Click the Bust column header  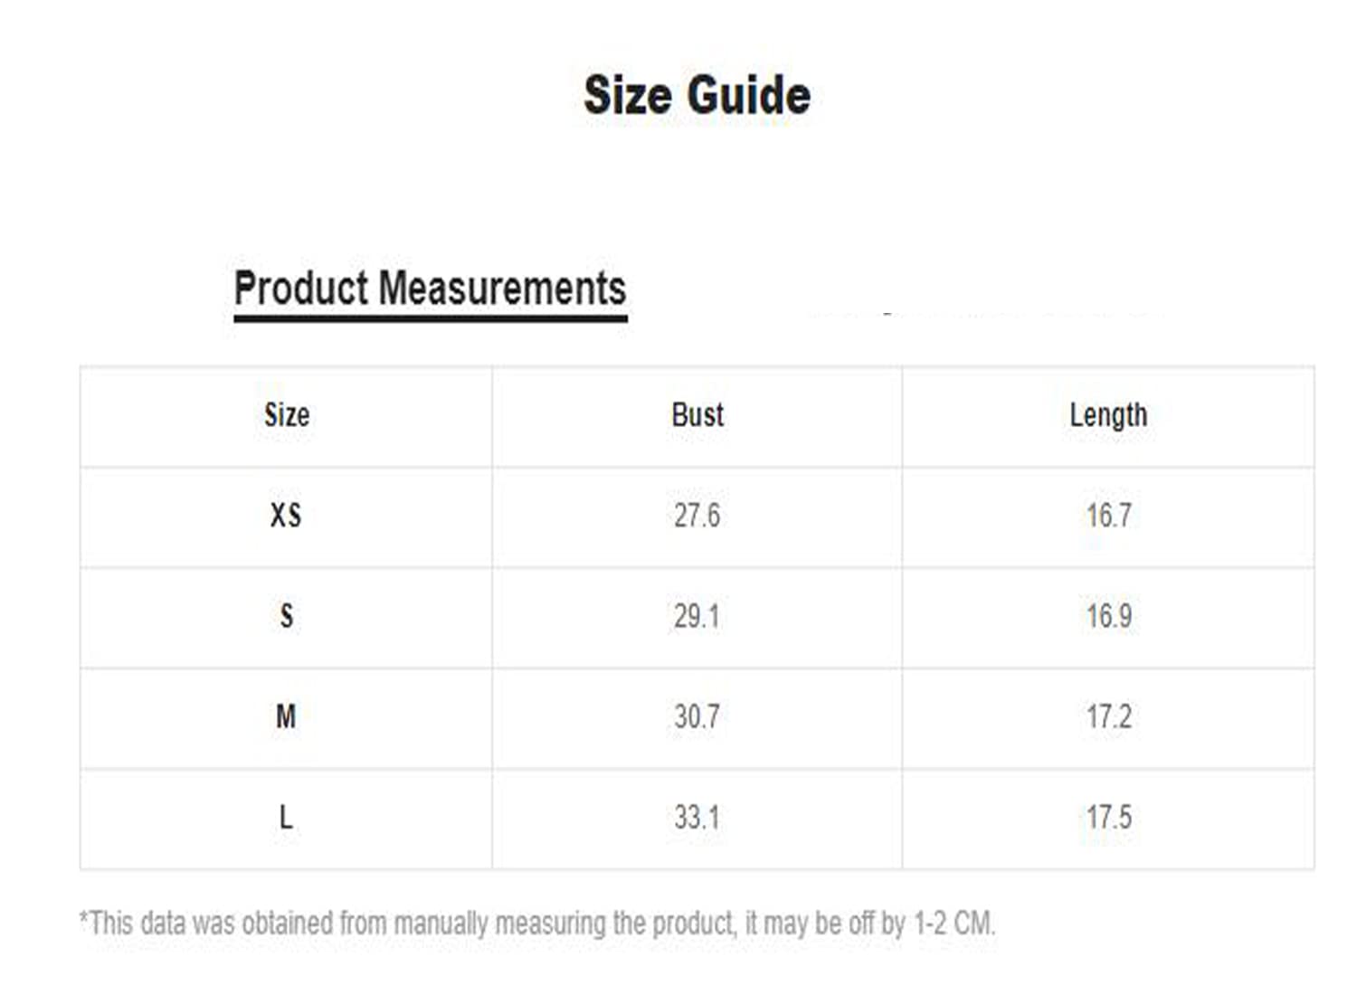pyautogui.click(x=697, y=415)
